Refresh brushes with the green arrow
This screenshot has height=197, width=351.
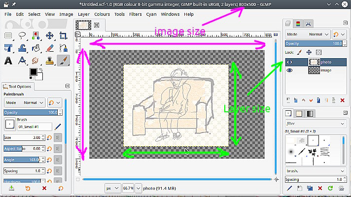click(x=330, y=188)
